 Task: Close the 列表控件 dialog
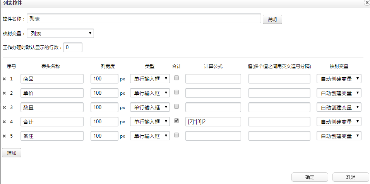pyautogui.click(x=367, y=2)
